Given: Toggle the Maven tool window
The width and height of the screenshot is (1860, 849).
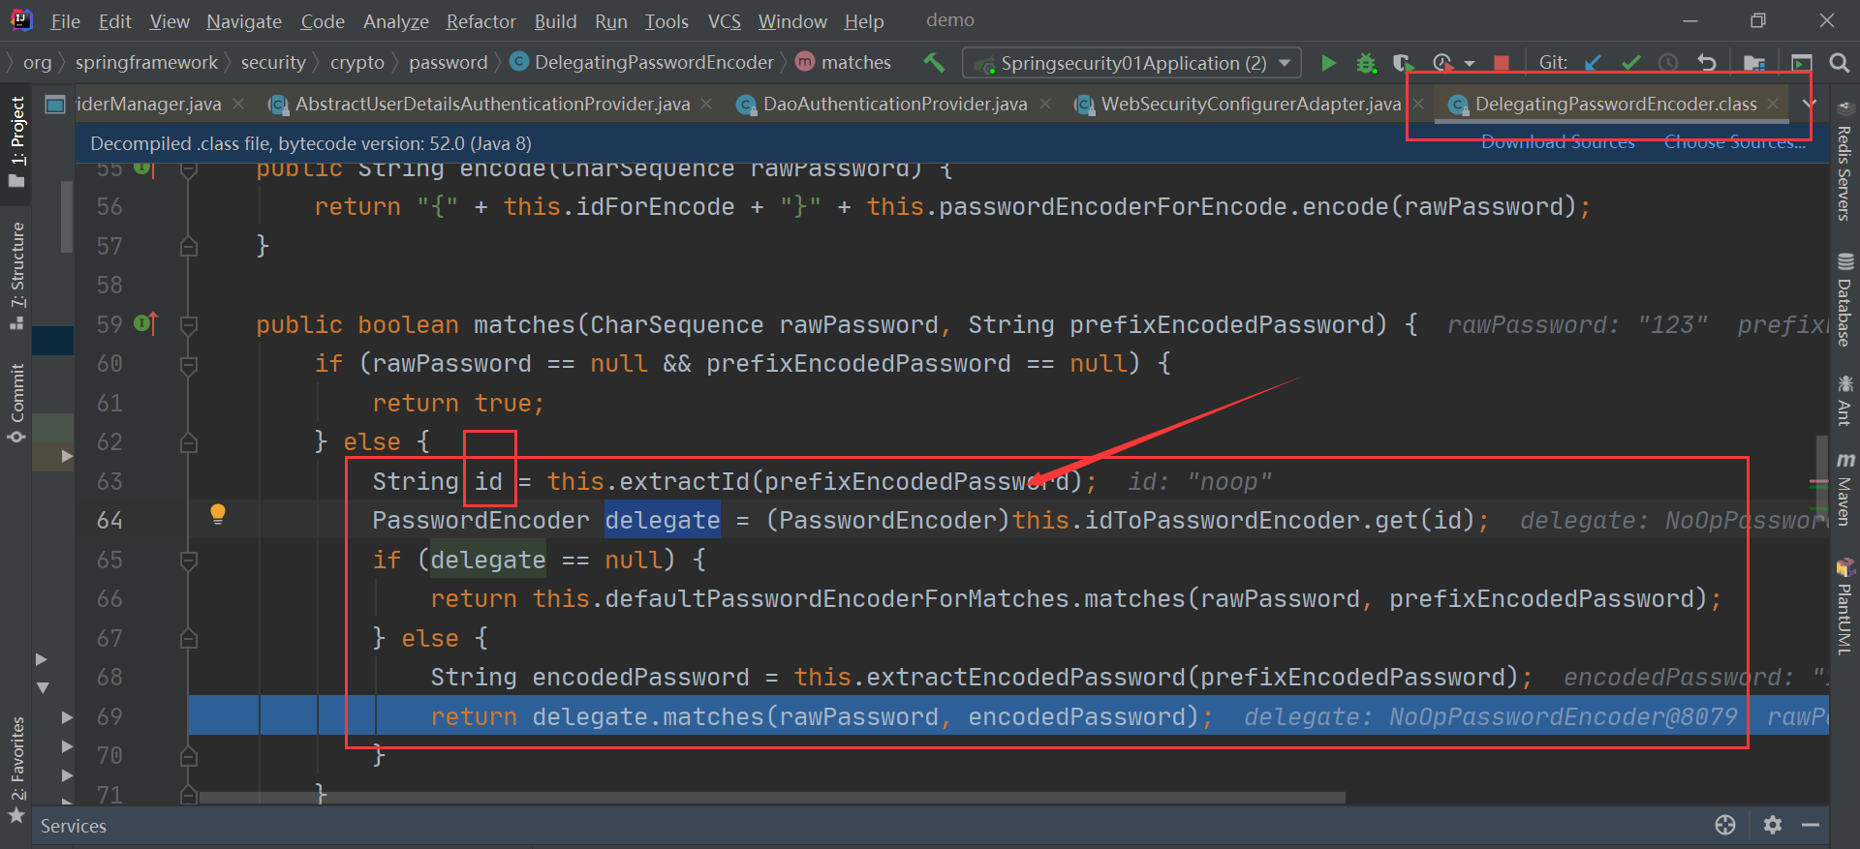Looking at the screenshot, I should point(1844,490).
